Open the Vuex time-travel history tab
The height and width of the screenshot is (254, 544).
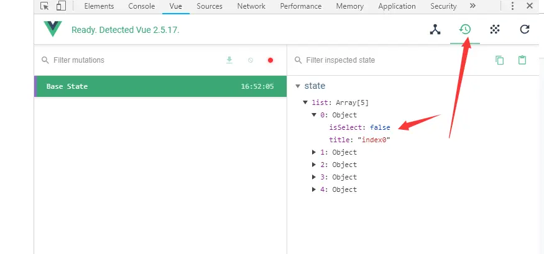[x=464, y=29]
